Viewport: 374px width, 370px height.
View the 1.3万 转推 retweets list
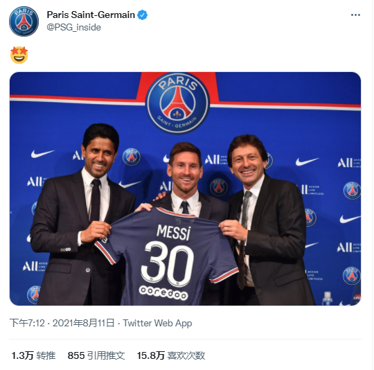pyautogui.click(x=33, y=355)
